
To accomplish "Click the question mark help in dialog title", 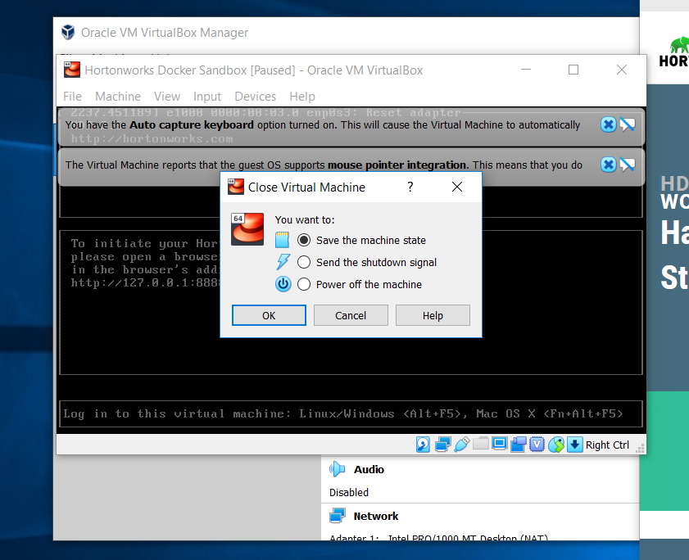I will tap(410, 187).
